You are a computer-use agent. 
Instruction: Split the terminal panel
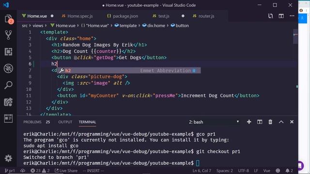pos(260,122)
